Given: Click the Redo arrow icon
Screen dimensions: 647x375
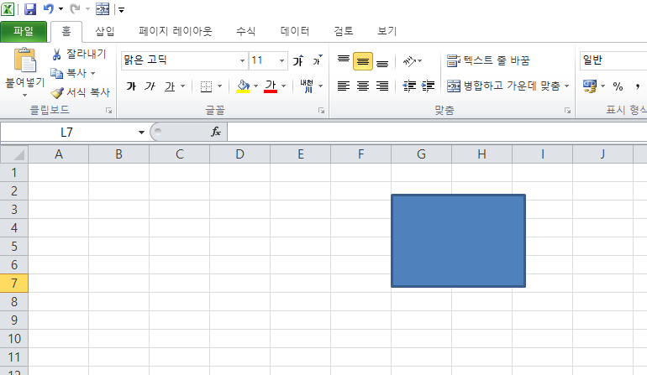Looking at the screenshot, I should click(75, 9).
